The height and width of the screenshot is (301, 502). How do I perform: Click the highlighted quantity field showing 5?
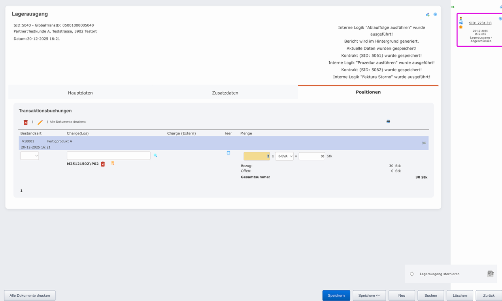tap(257, 156)
